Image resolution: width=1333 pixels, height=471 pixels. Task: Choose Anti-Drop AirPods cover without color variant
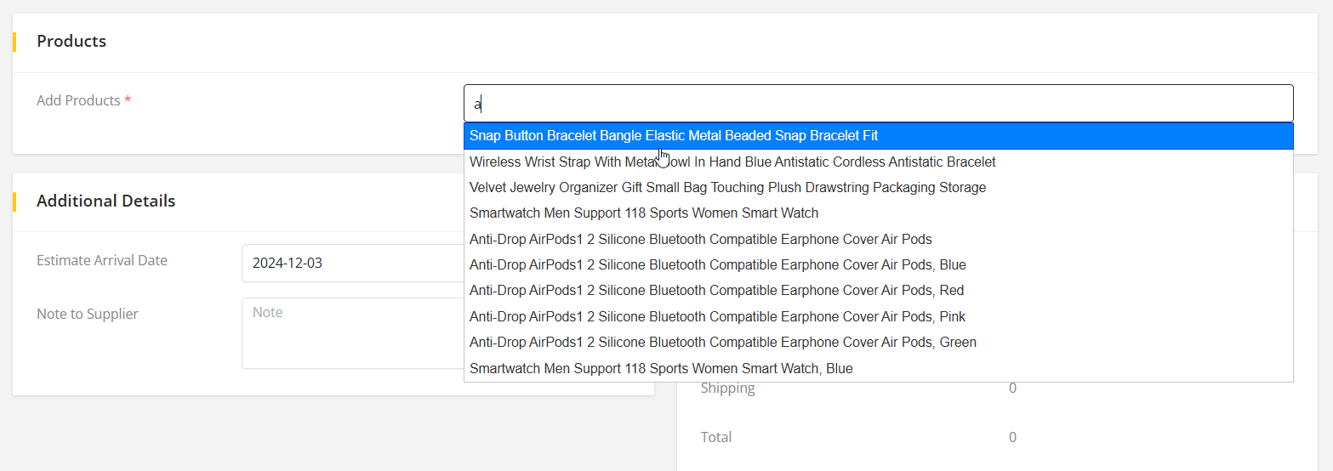(700, 239)
